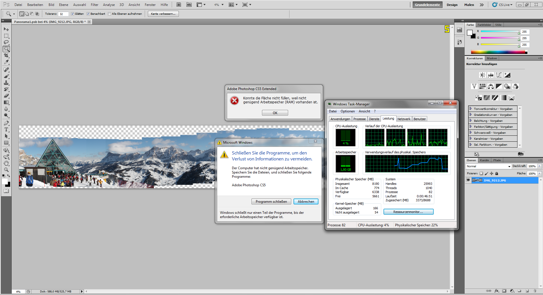Open the Deckkraft slider arrow
The width and height of the screenshot is (543, 295).
[539, 166]
